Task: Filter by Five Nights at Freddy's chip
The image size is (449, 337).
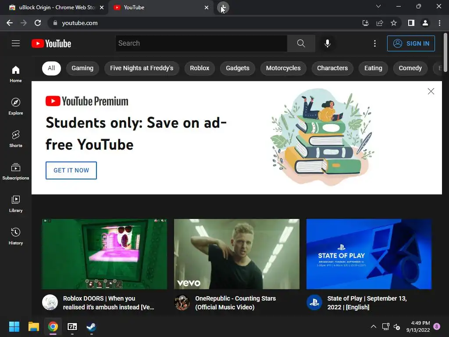Action: coord(142,68)
